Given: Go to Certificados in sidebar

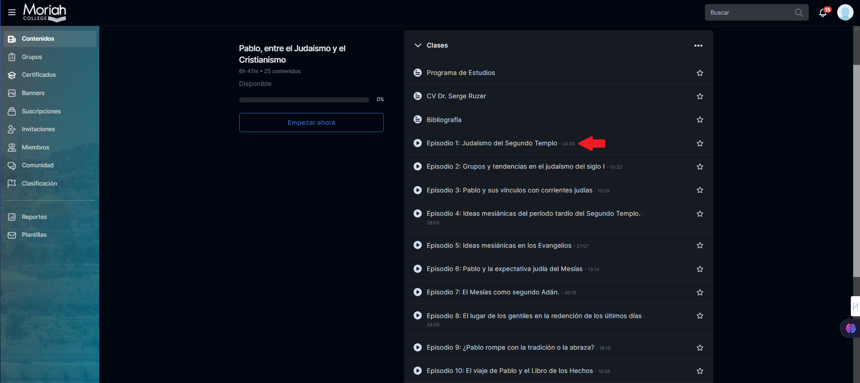Looking at the screenshot, I should coord(38,75).
